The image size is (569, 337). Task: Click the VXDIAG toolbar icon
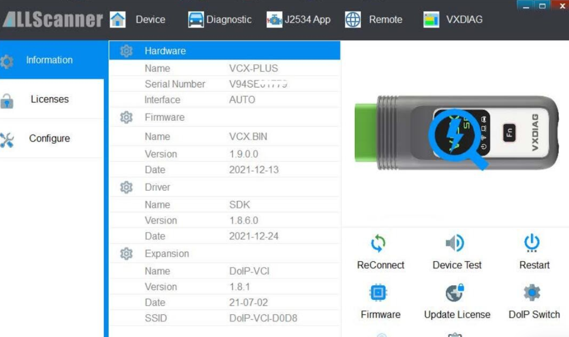431,20
